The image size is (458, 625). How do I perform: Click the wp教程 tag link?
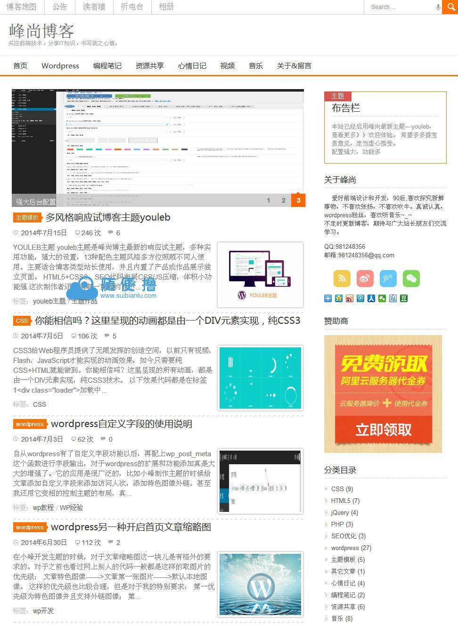click(43, 508)
